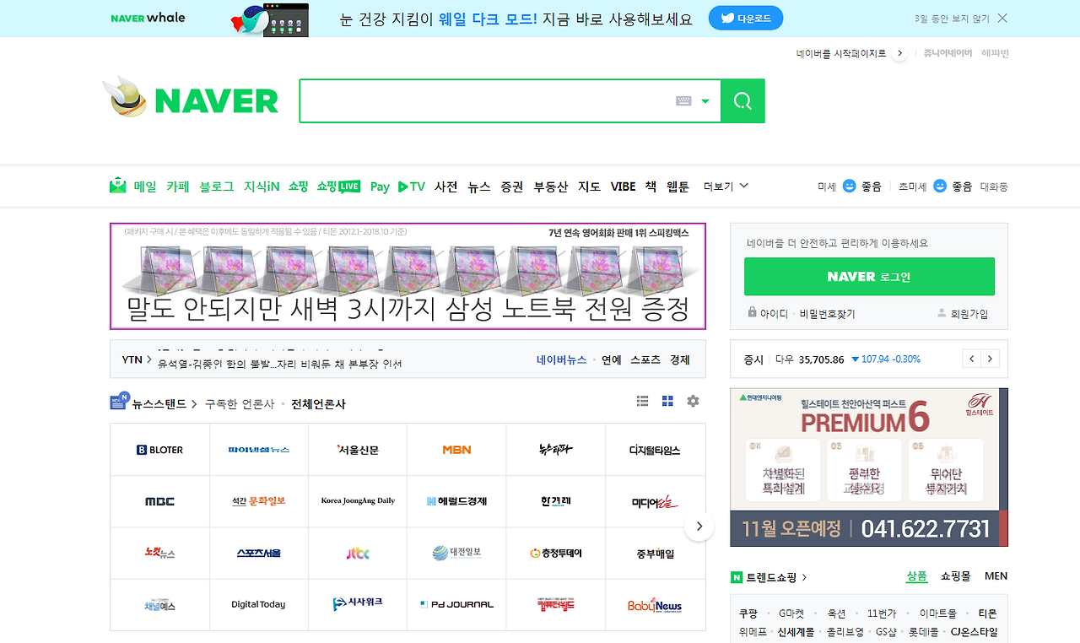Switch newsstand to list view icon

click(x=642, y=402)
